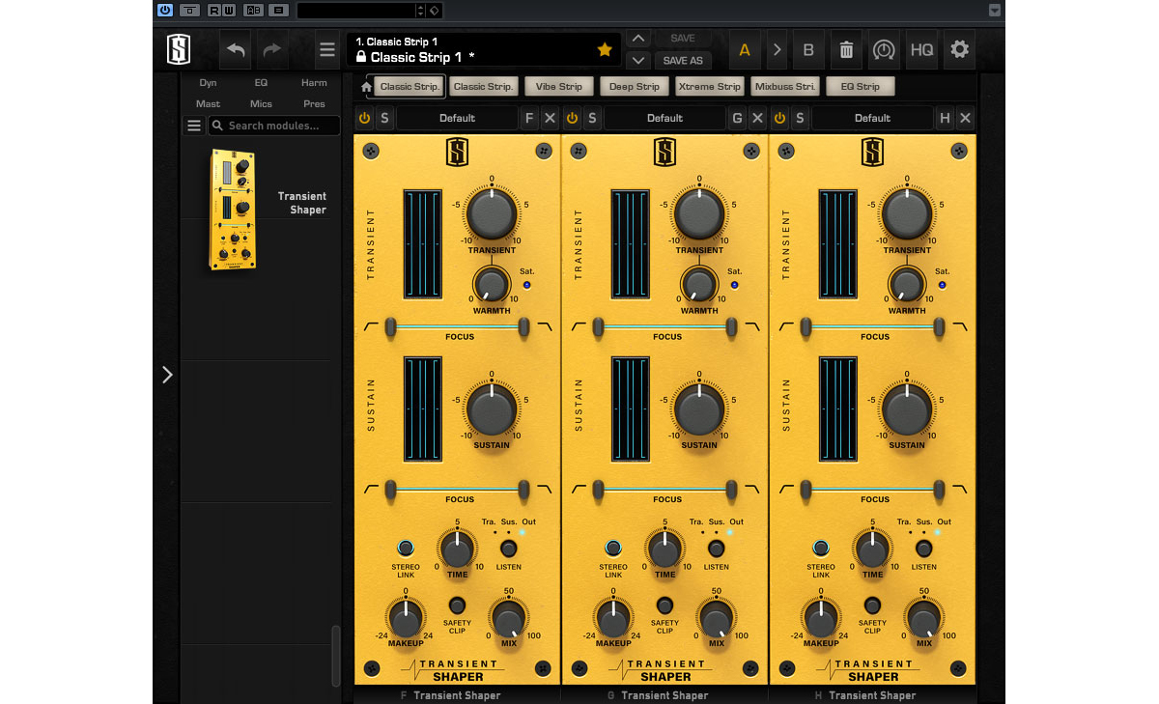Toggle the favorite star on Classic Strip 1
This screenshot has height=704, width=1159.
[x=605, y=49]
